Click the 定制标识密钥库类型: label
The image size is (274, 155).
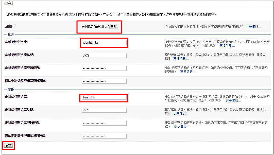point(19,55)
